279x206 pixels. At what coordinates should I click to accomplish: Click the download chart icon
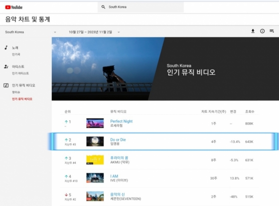pyautogui.click(x=253, y=31)
